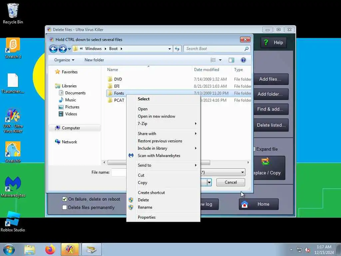Click Add folder... in UVK window
This screenshot has height=256, width=341.
271,94
